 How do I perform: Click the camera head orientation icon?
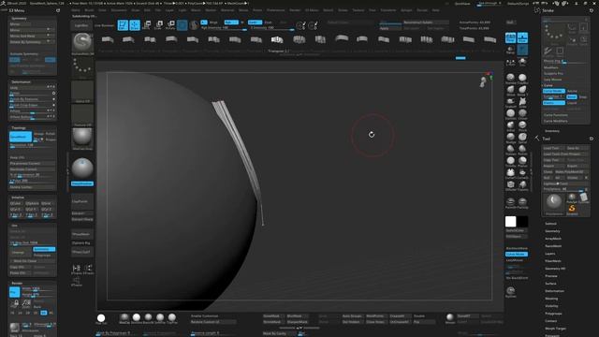(483, 81)
